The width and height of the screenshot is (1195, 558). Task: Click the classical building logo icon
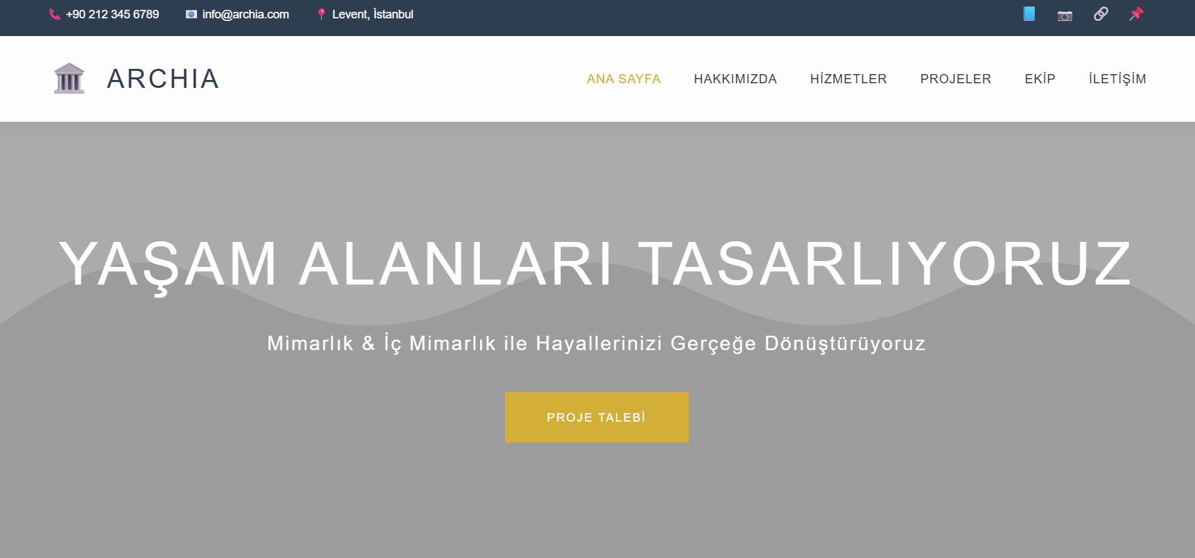[69, 79]
